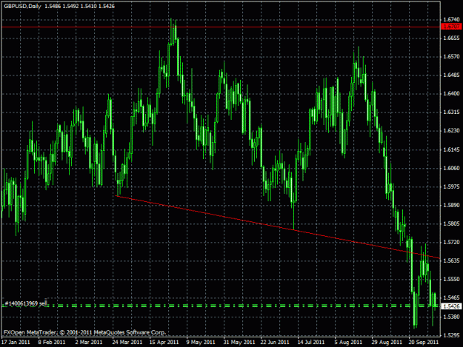Screen dimensions: 463x347
Task: Select the red descending trendline
Action: click(x=278, y=227)
